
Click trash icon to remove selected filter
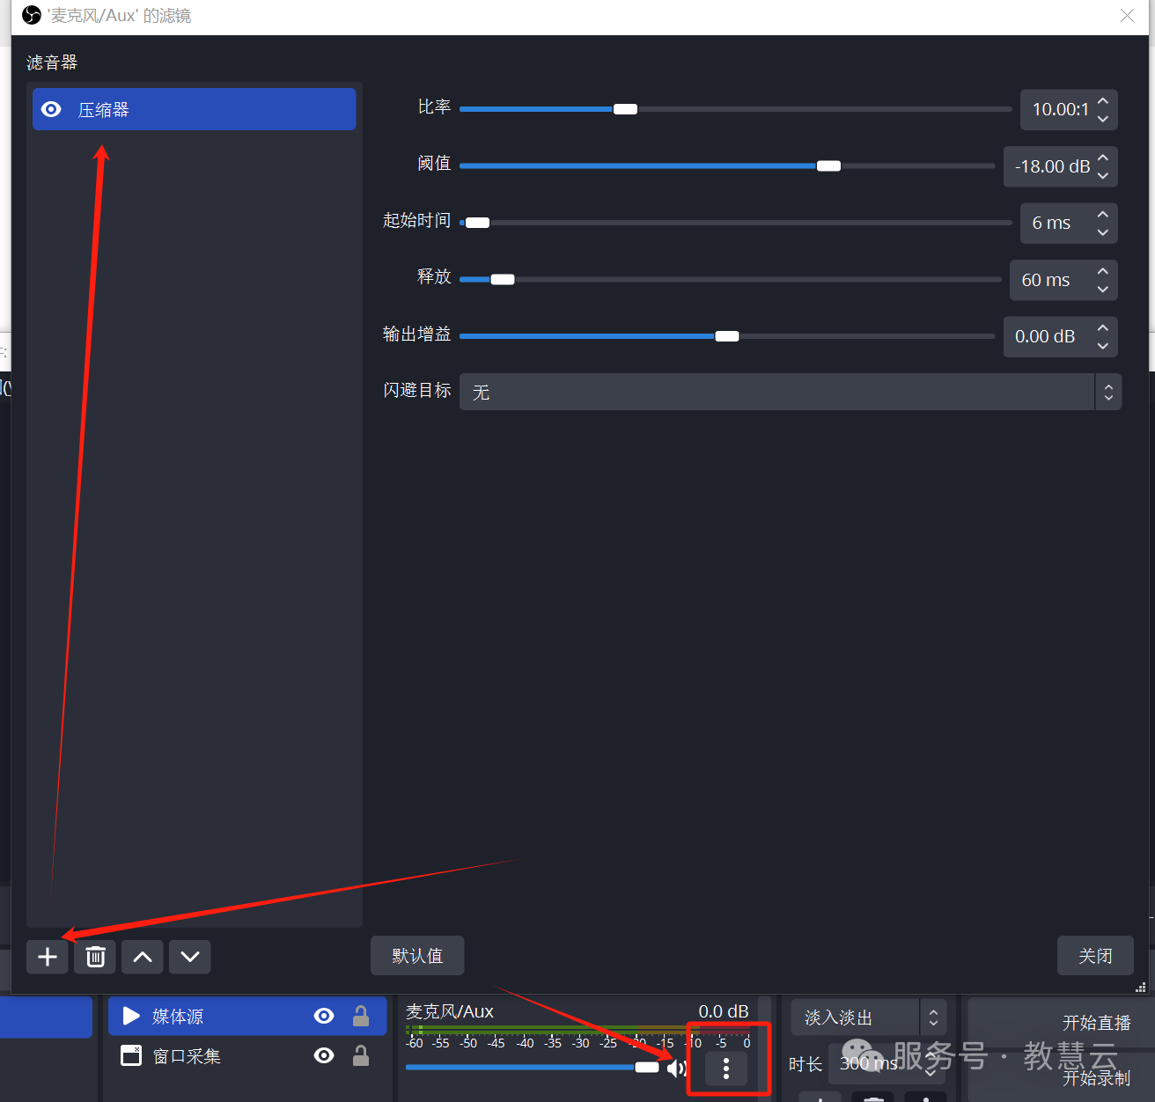point(95,957)
